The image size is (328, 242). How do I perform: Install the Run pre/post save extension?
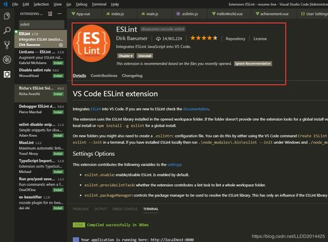pyautogui.click(x=58, y=190)
